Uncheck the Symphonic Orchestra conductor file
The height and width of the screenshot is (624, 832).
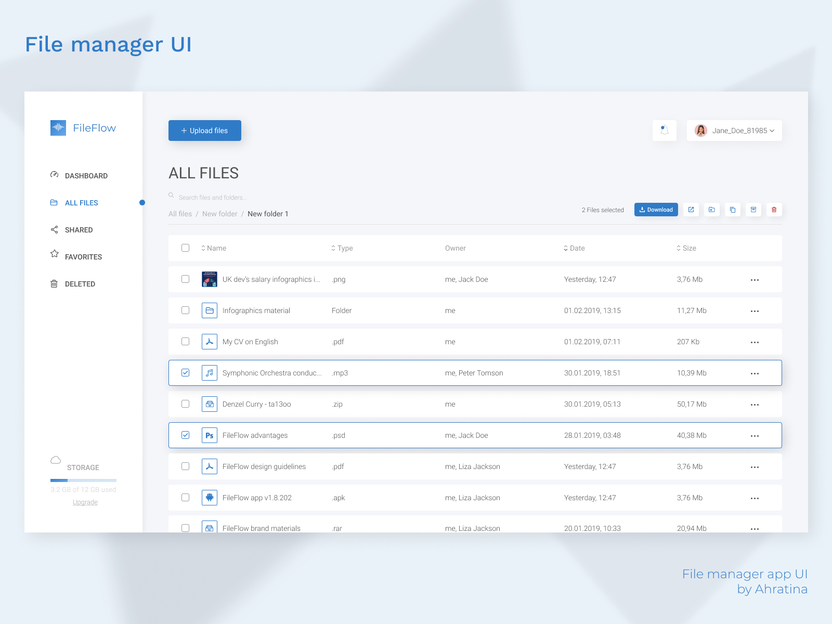pyautogui.click(x=185, y=373)
